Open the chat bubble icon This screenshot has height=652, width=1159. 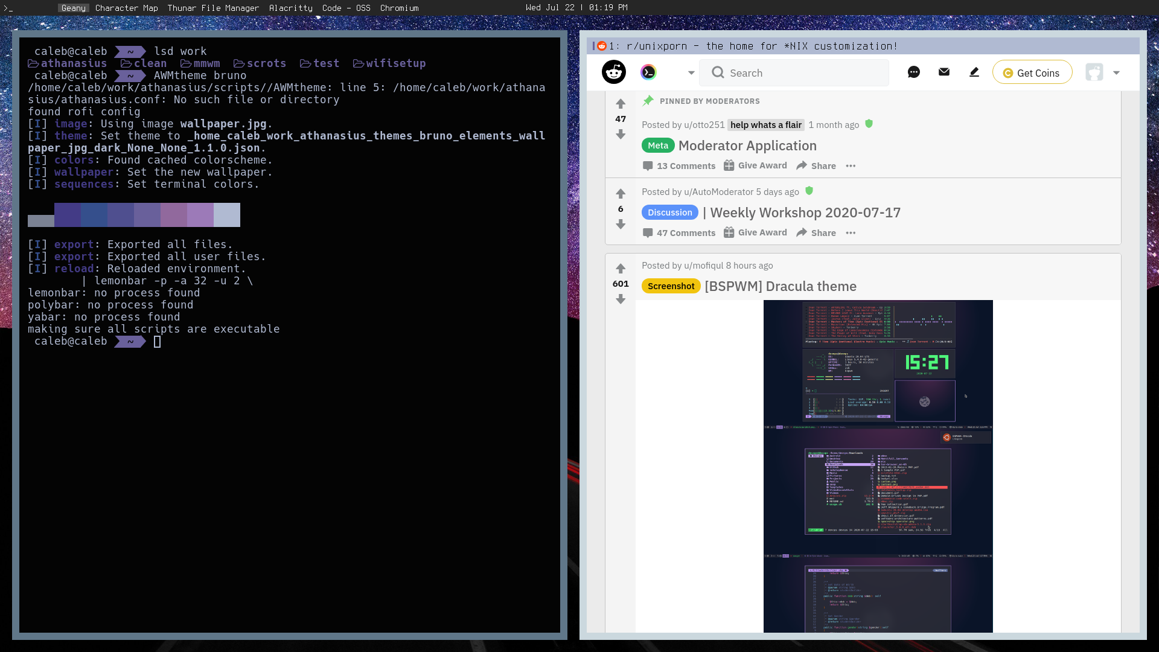(x=914, y=72)
